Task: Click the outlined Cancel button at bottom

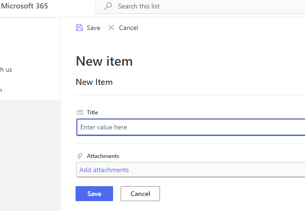Action: tap(140, 194)
